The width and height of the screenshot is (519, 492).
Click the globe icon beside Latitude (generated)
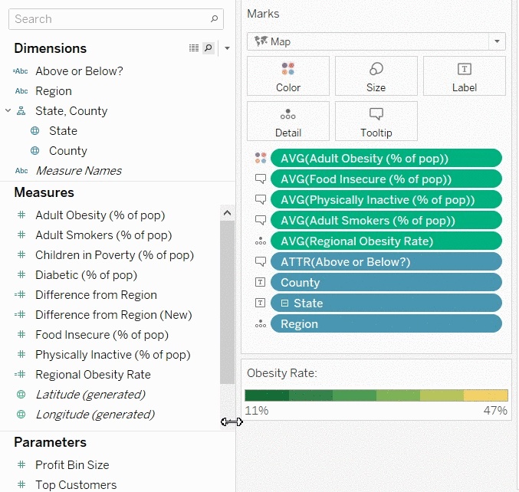click(21, 395)
